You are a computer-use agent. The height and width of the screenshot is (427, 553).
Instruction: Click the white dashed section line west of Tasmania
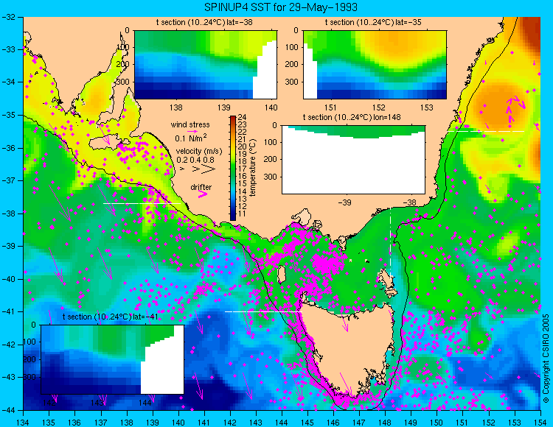[263, 312]
